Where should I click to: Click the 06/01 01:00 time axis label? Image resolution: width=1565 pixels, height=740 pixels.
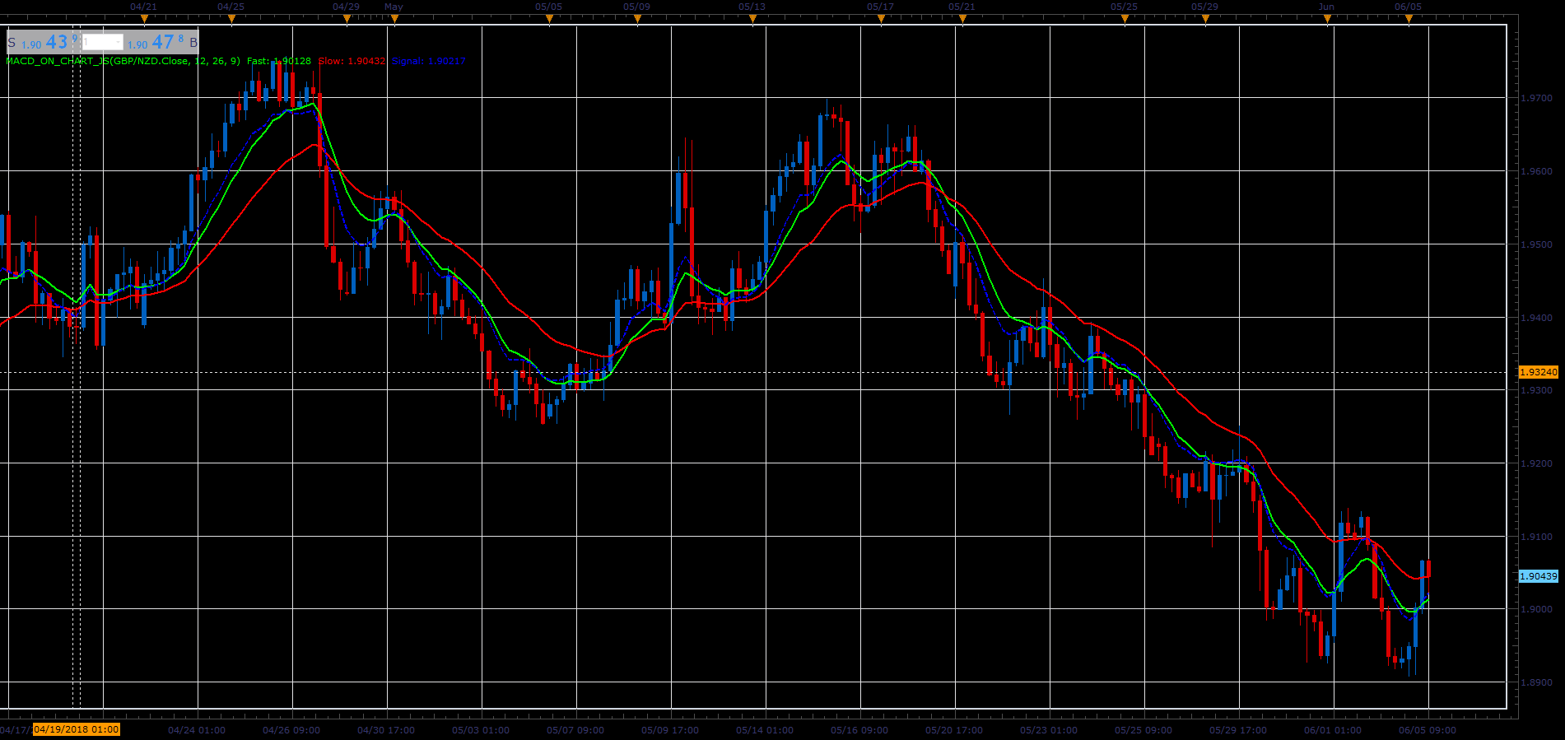[x=1333, y=730]
